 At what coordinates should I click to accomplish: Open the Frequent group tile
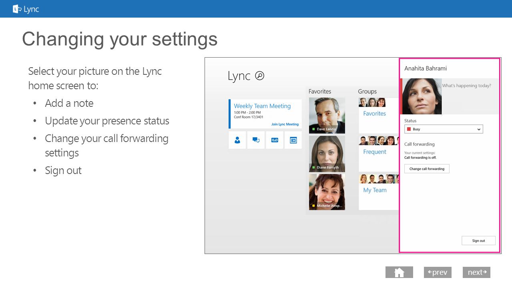[x=378, y=154]
